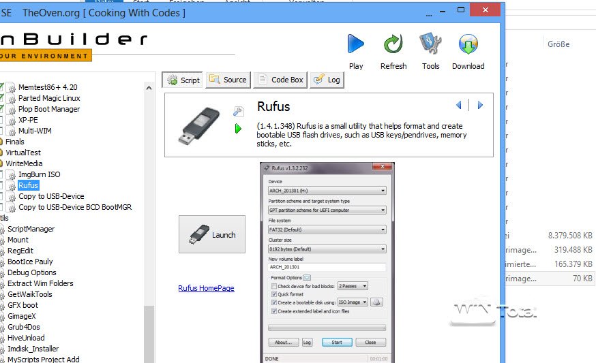Viewport: 596px width, 363px height.
Task: Open the Log tab
Action: tap(327, 80)
